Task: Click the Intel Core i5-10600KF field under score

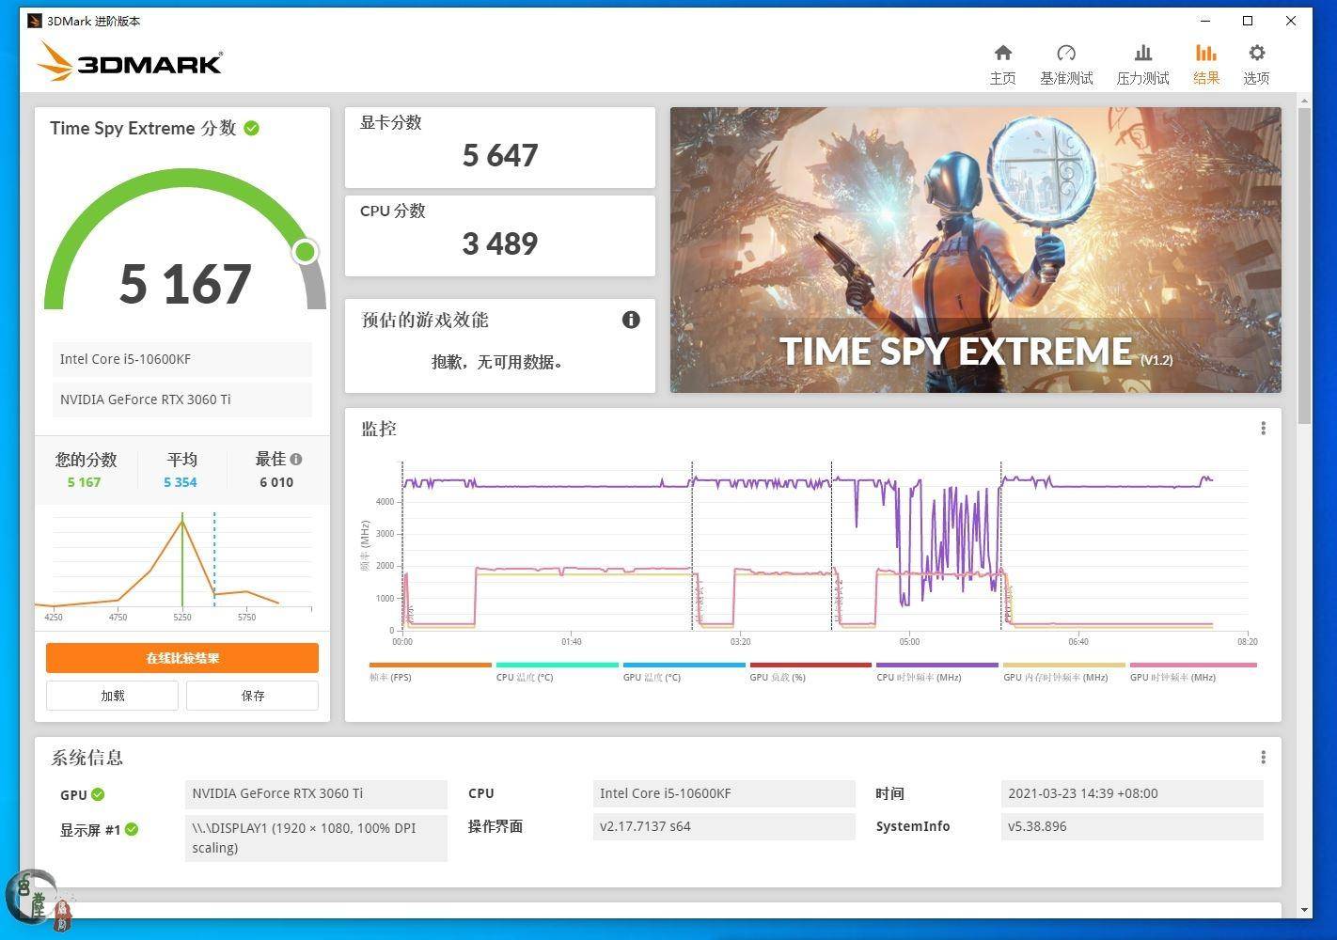Action: point(181,359)
